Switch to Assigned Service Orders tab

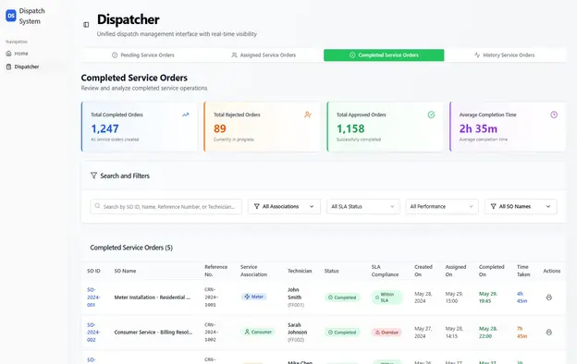[264, 55]
